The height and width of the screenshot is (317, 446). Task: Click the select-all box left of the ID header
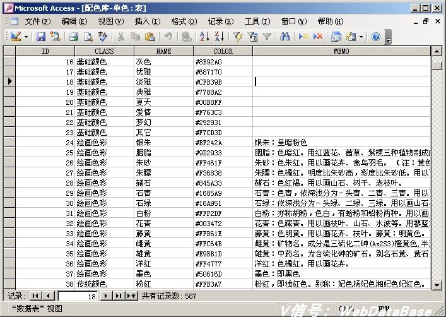(x=9, y=51)
